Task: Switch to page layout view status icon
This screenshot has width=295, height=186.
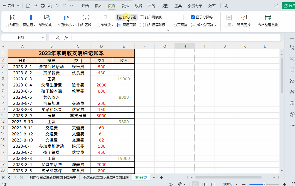Action: pyautogui.click(x=205, y=184)
